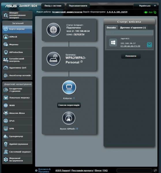This screenshot has width=161, height=173.
Task: Open the Бездротове з'єднання icon
Action: [6, 90]
